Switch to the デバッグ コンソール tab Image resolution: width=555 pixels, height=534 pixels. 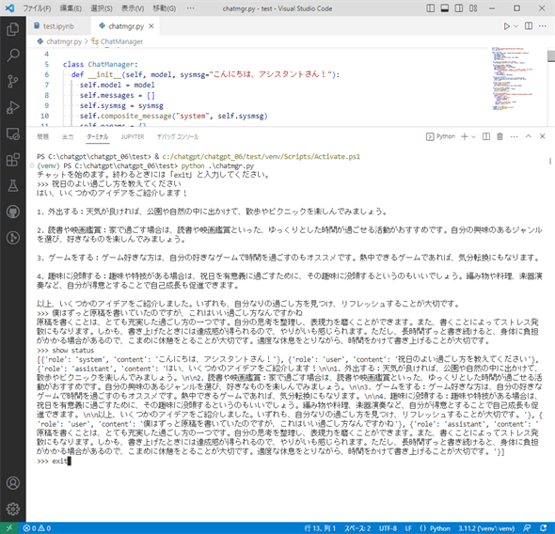click(x=178, y=136)
